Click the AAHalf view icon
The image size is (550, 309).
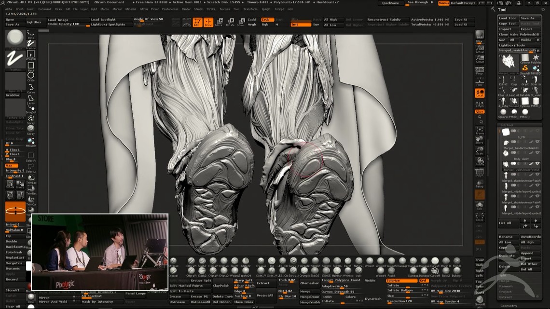point(480,59)
